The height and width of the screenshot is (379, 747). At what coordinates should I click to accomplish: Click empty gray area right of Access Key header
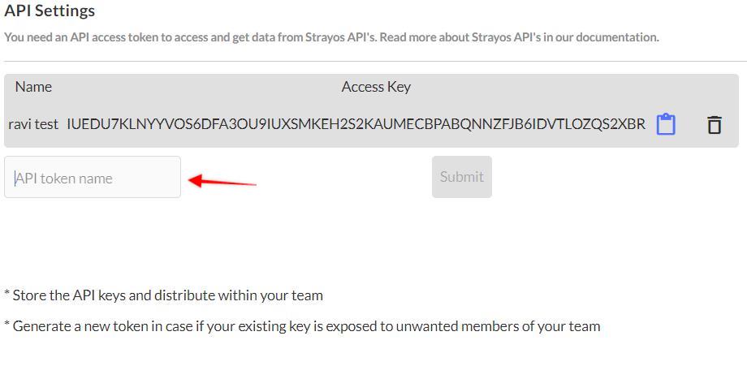pos(568,87)
